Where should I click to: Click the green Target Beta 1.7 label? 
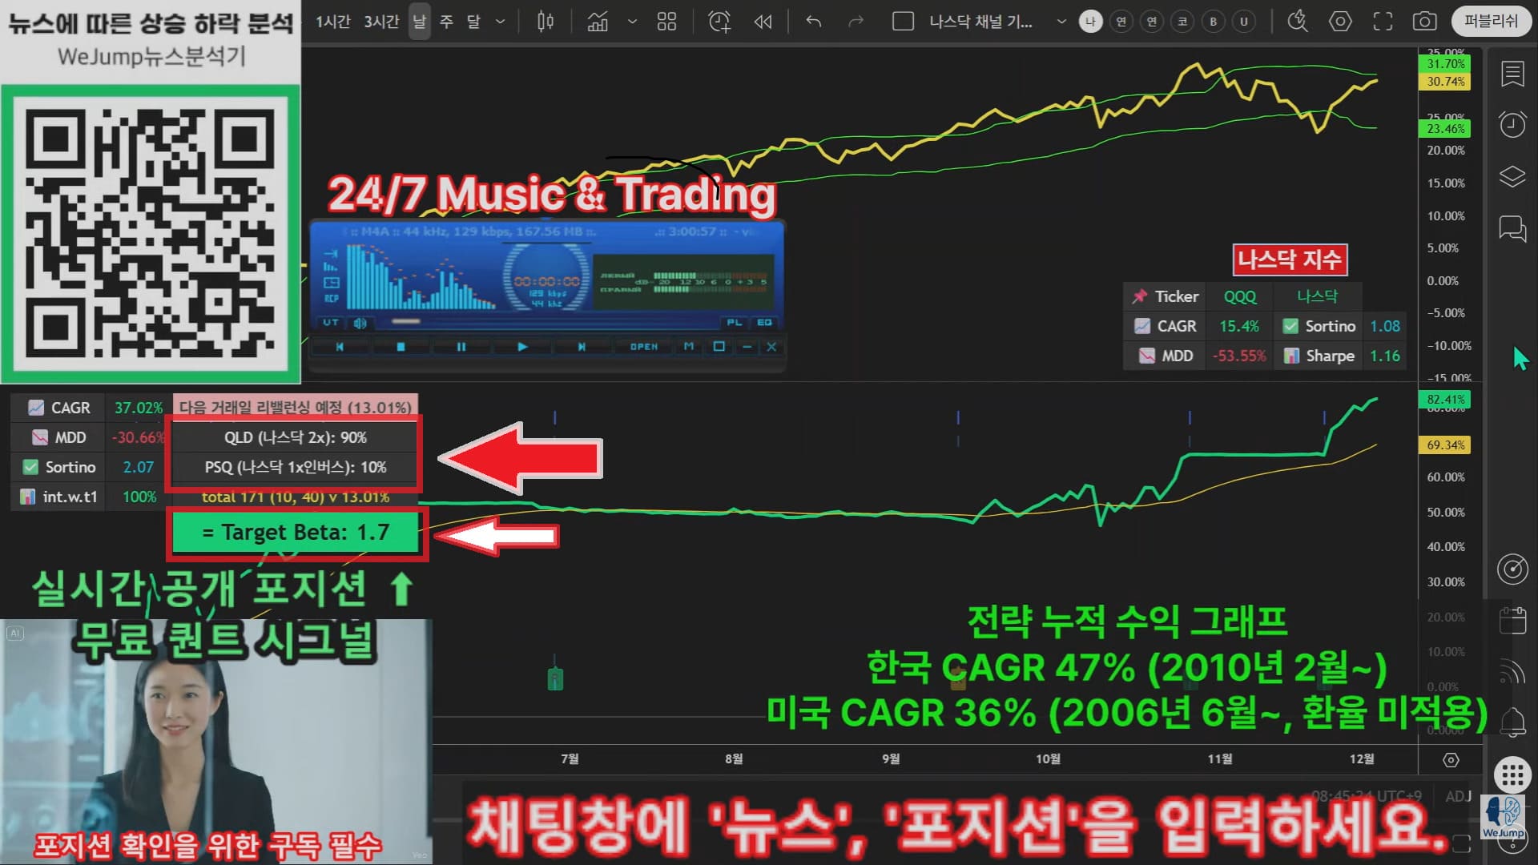tap(296, 533)
